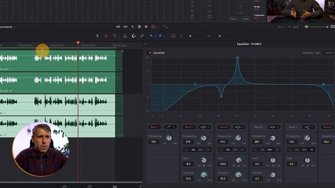Click Band 3 peak node on EQ graph
Viewport: 335px width, 188px height.
point(237,58)
